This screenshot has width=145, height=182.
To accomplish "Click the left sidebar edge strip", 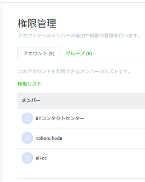I will click(x=1, y=92).
